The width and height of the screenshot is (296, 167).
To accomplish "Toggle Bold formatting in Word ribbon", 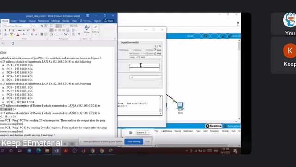I will 5,30.
